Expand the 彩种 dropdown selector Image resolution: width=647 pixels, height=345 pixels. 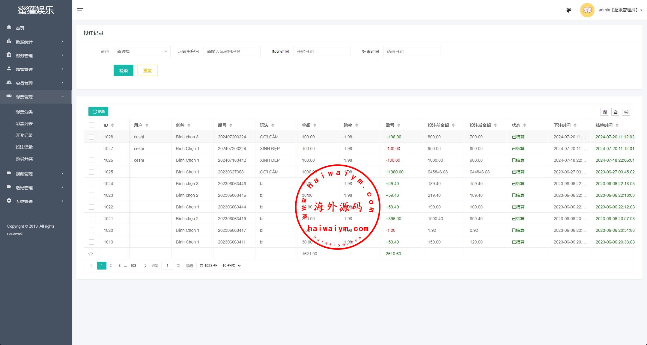141,51
